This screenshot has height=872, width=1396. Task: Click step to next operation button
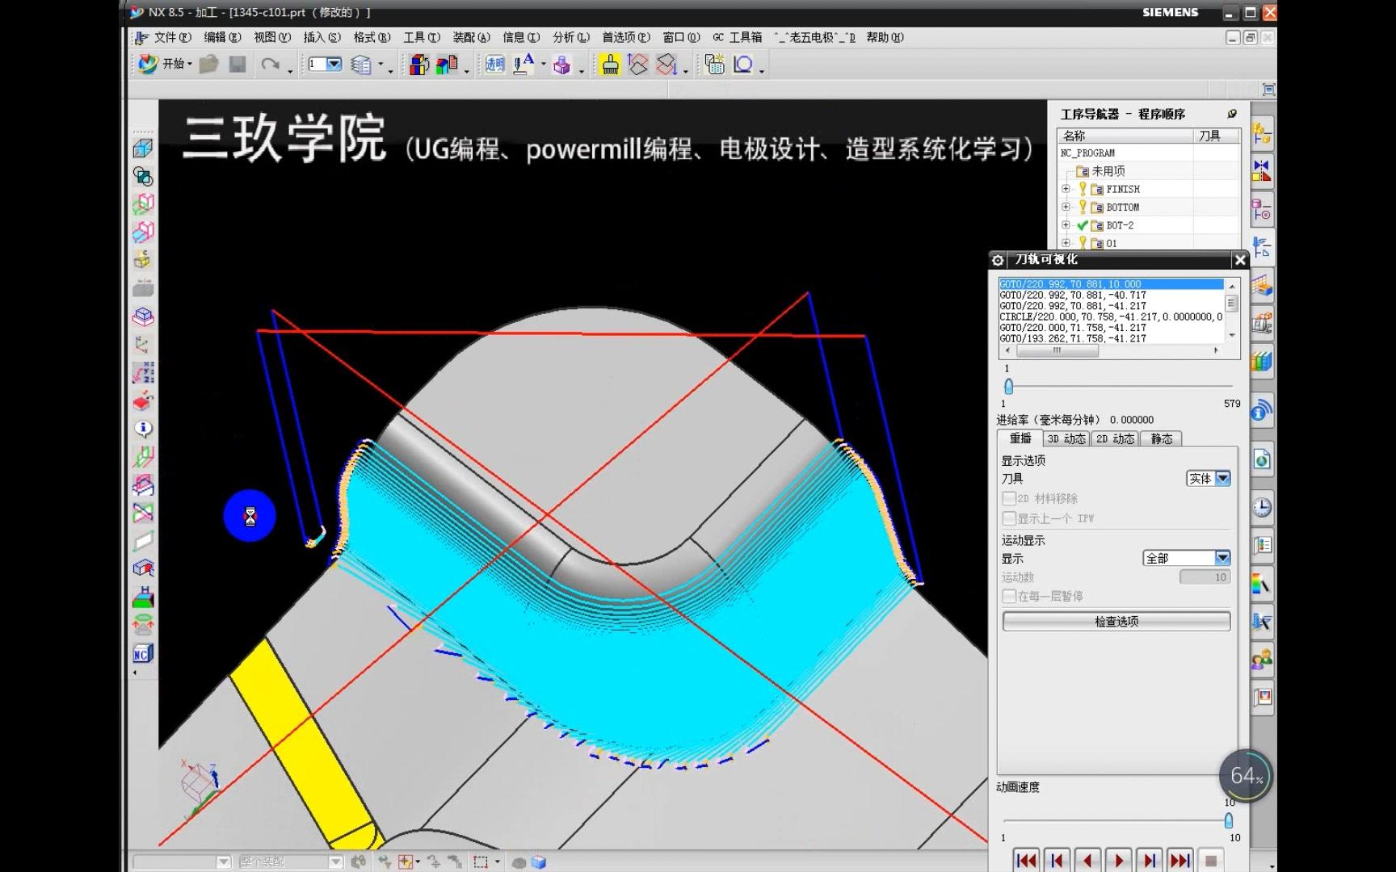click(x=1149, y=861)
